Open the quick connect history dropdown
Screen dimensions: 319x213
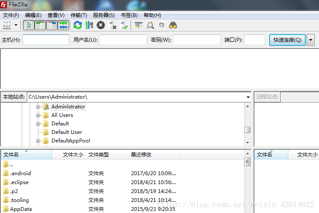[310, 40]
